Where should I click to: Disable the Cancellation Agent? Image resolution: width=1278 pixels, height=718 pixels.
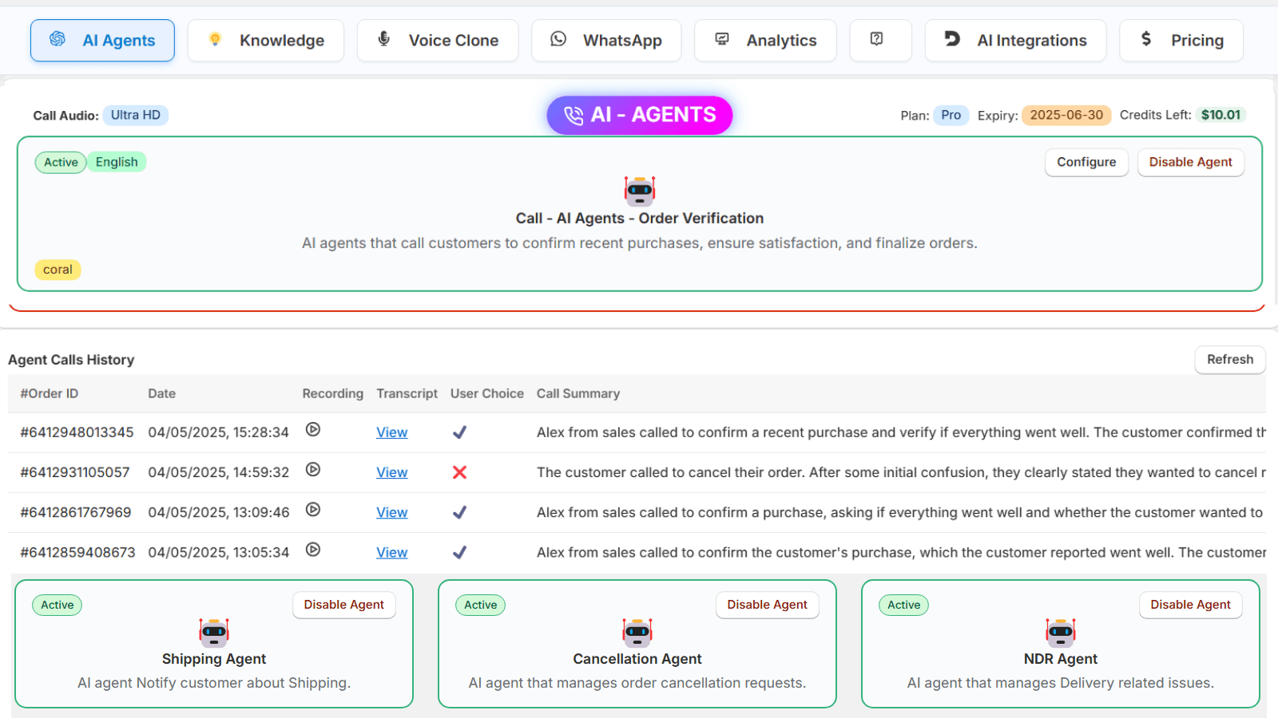[767, 605]
